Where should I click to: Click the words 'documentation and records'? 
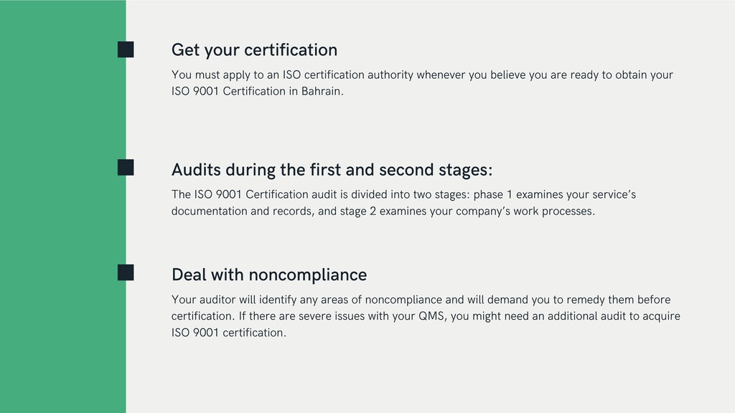[242, 212]
